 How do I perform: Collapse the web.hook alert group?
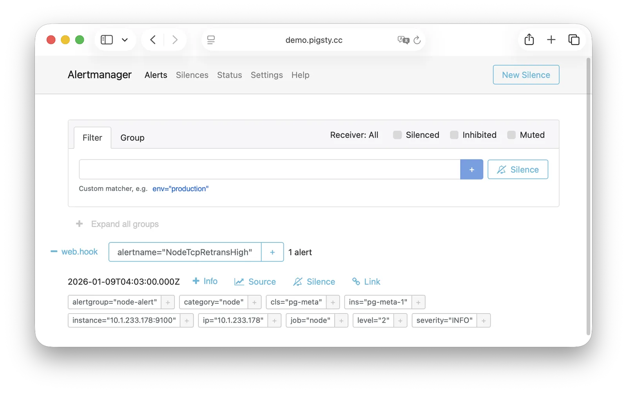(53, 251)
